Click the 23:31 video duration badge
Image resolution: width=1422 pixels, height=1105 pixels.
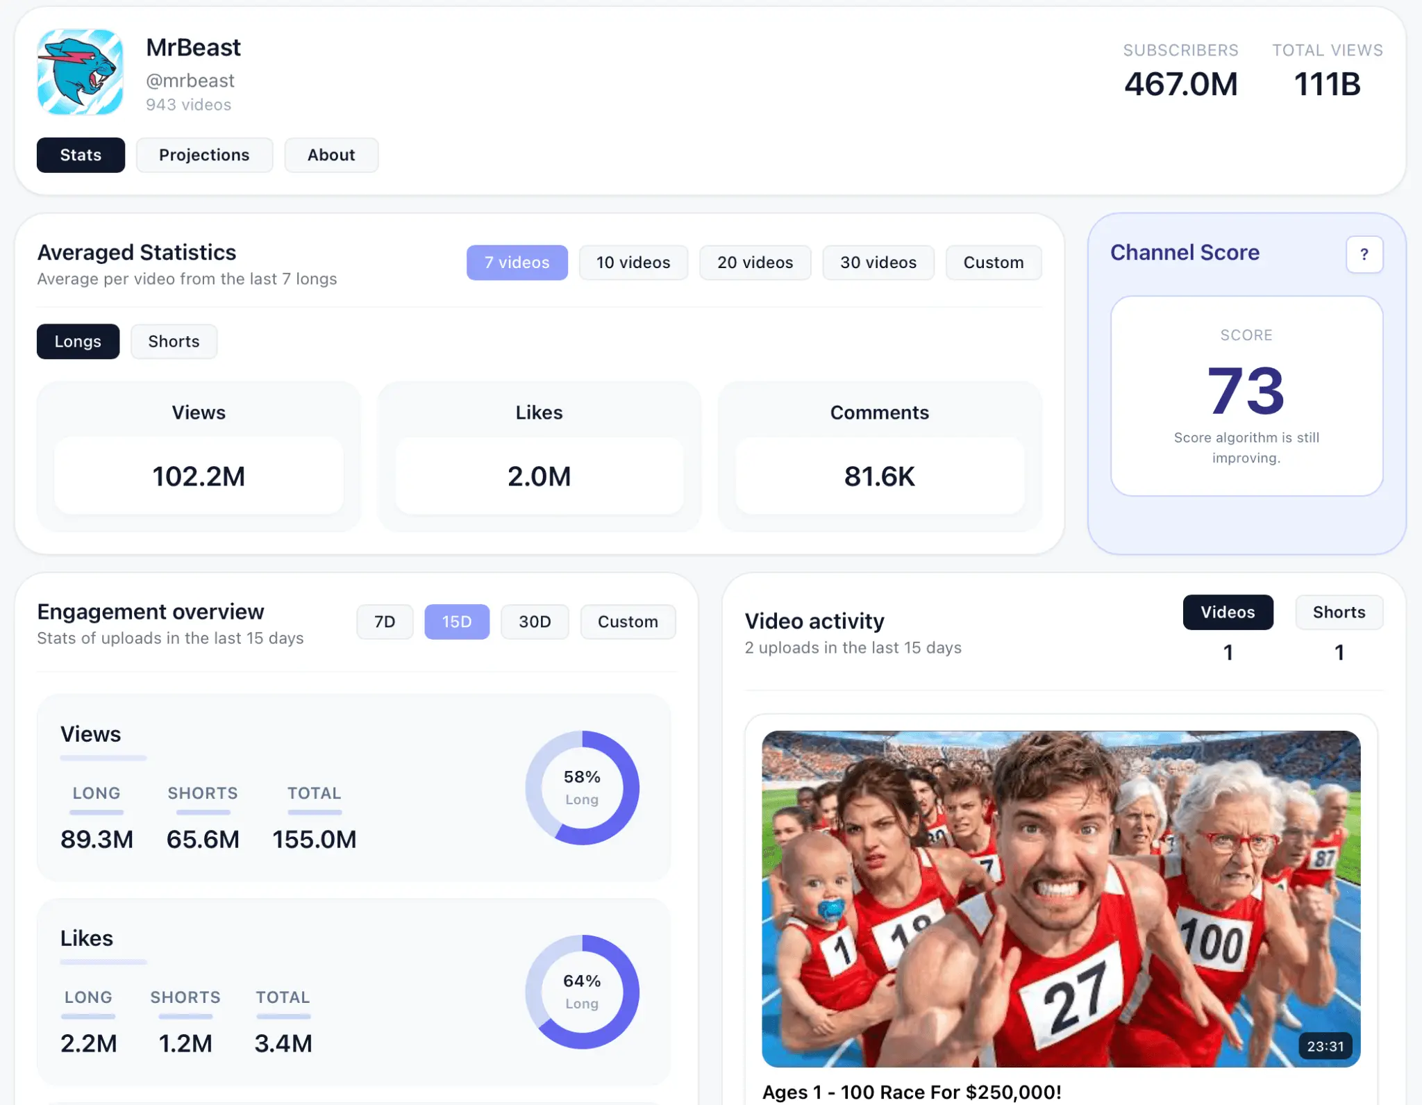pyautogui.click(x=1325, y=1046)
